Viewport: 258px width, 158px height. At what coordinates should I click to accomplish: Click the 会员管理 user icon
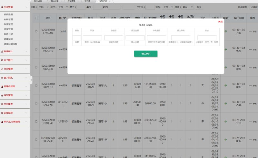tap(2, 69)
